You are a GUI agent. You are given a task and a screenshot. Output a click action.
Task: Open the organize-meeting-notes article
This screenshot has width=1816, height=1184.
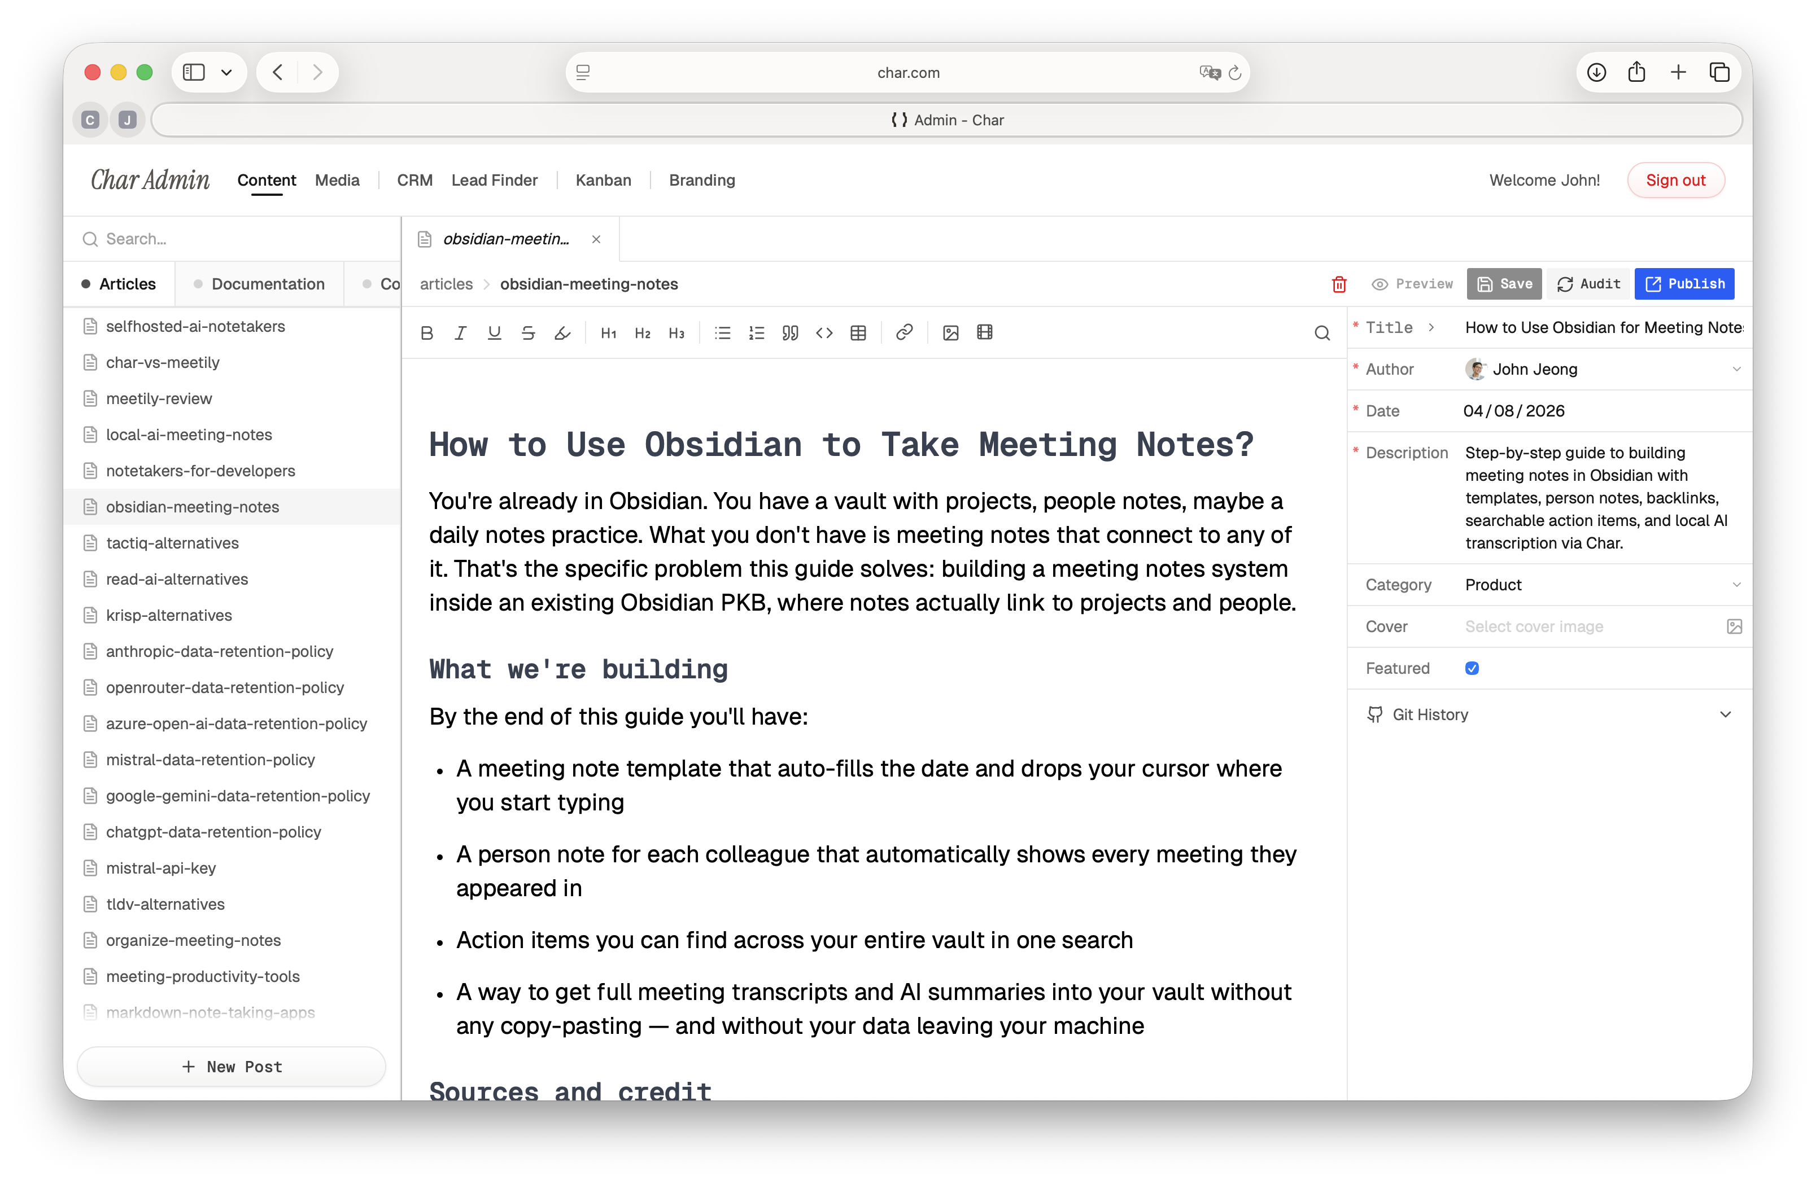(232, 940)
